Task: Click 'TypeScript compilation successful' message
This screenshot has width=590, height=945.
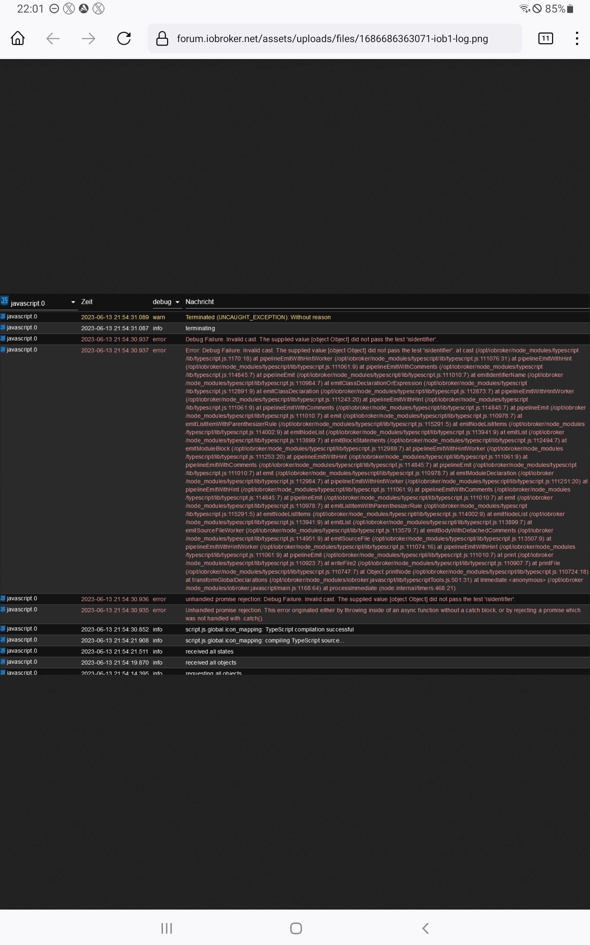Action: pos(270,629)
